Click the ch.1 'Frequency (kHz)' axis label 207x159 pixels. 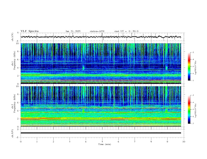[x=14, y=60]
